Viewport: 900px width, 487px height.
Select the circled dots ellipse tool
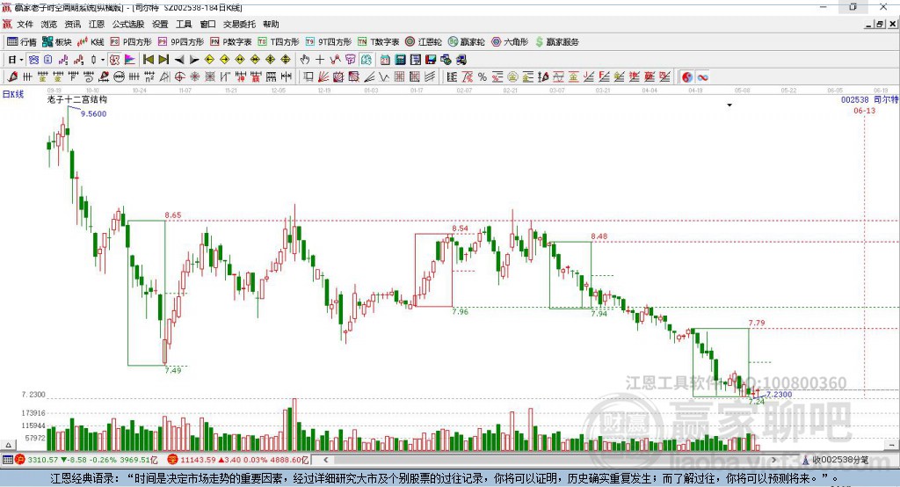[120, 76]
